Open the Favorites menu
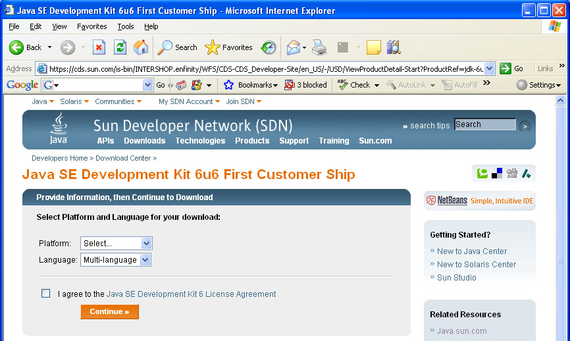 pos(91,26)
